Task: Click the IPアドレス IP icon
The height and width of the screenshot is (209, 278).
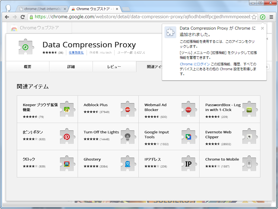Action: pyautogui.click(x=188, y=164)
